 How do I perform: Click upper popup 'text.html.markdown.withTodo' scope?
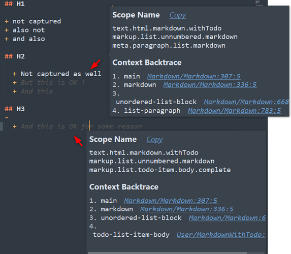click(167, 28)
